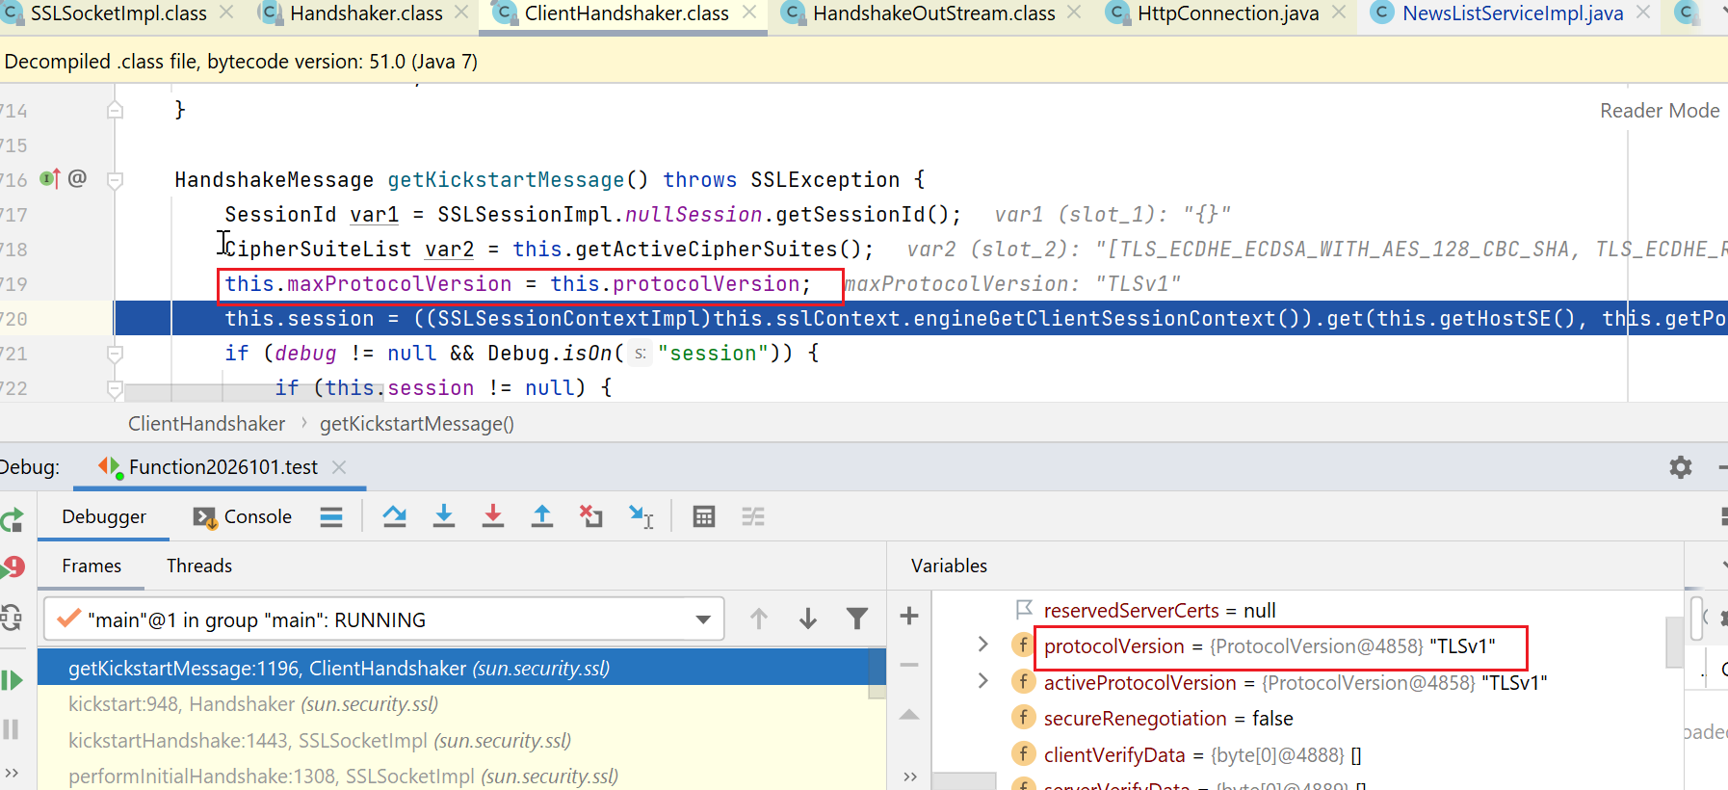Viewport: 1728px width, 790px height.
Task: Open the HttpConnection.java editor tab
Action: 1227,13
